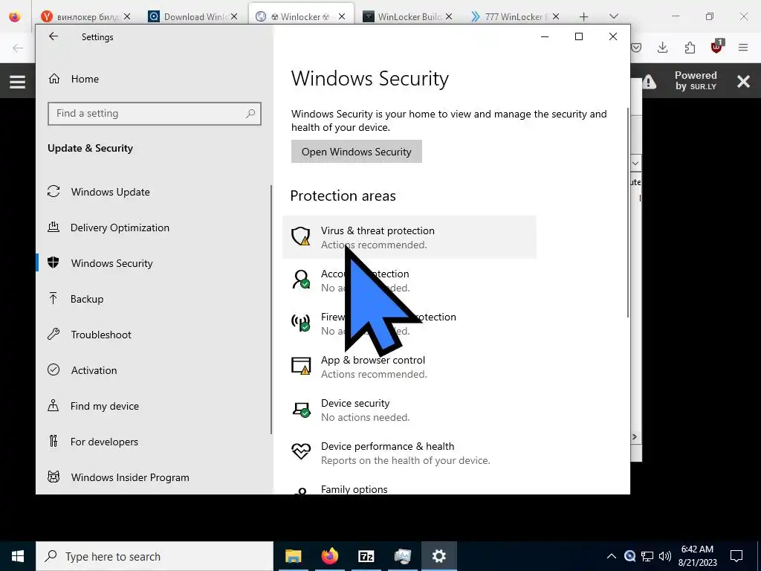Open the notification center
The height and width of the screenshot is (571, 761).
(x=736, y=556)
